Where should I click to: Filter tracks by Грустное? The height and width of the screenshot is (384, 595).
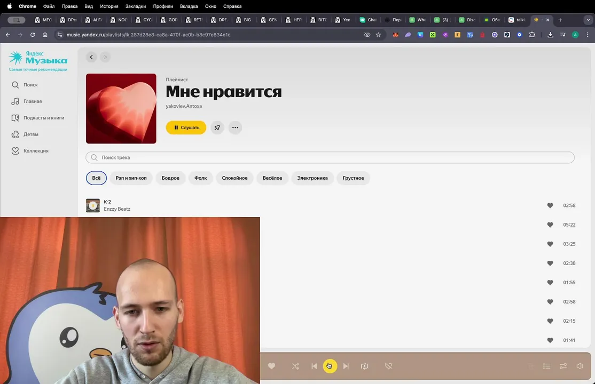click(353, 178)
